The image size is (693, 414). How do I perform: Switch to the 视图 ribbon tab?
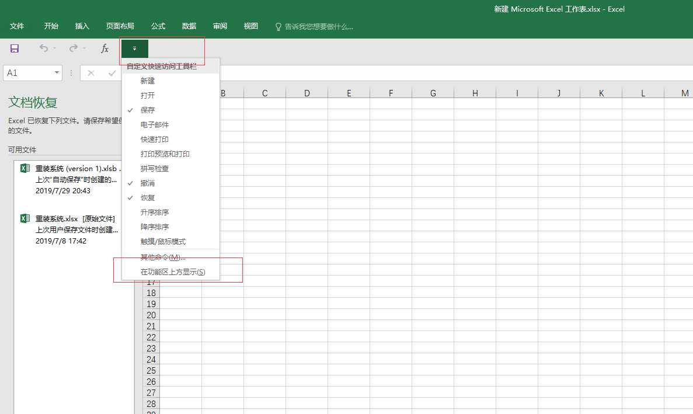[251, 26]
